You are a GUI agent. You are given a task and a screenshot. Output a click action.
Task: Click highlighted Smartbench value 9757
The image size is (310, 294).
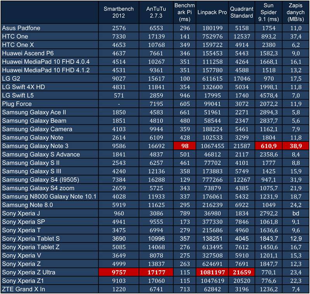(119, 272)
